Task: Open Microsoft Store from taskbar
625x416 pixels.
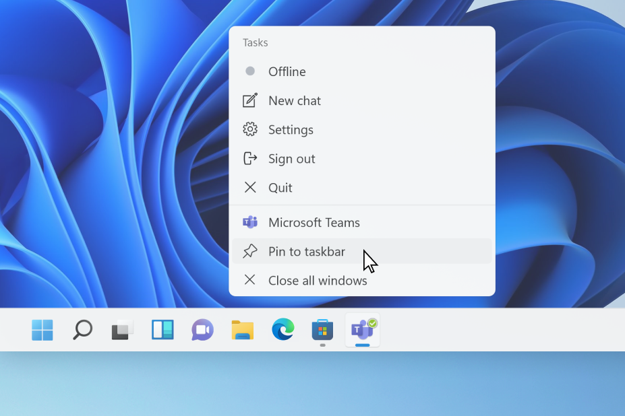Action: pyautogui.click(x=322, y=330)
